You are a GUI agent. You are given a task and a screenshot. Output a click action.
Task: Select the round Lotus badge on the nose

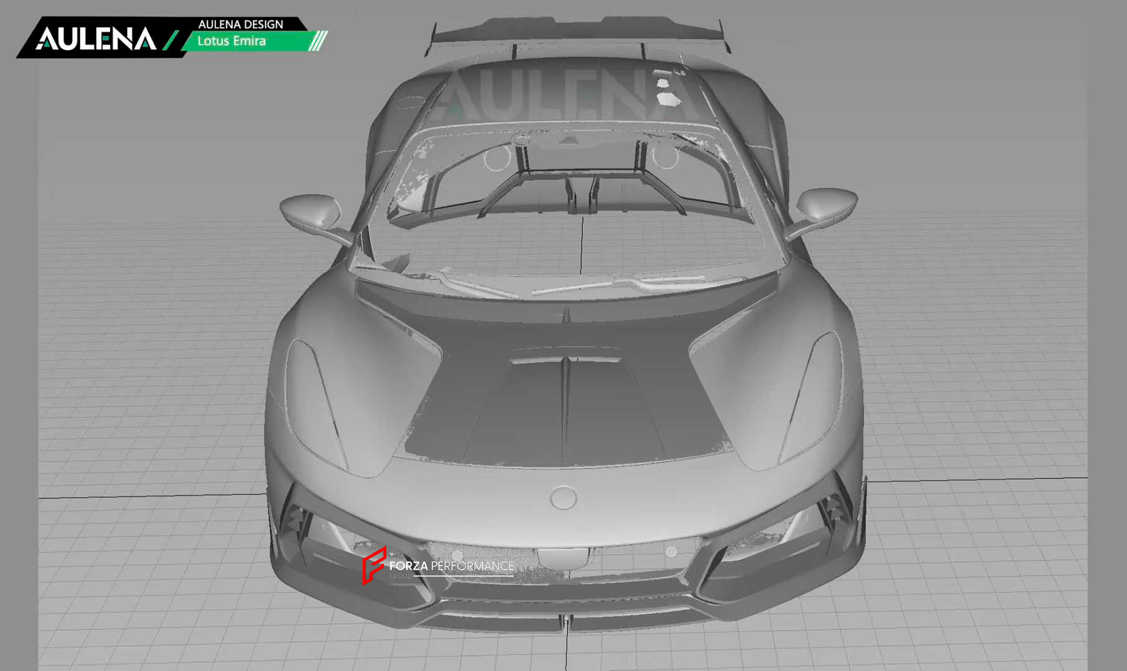(563, 498)
